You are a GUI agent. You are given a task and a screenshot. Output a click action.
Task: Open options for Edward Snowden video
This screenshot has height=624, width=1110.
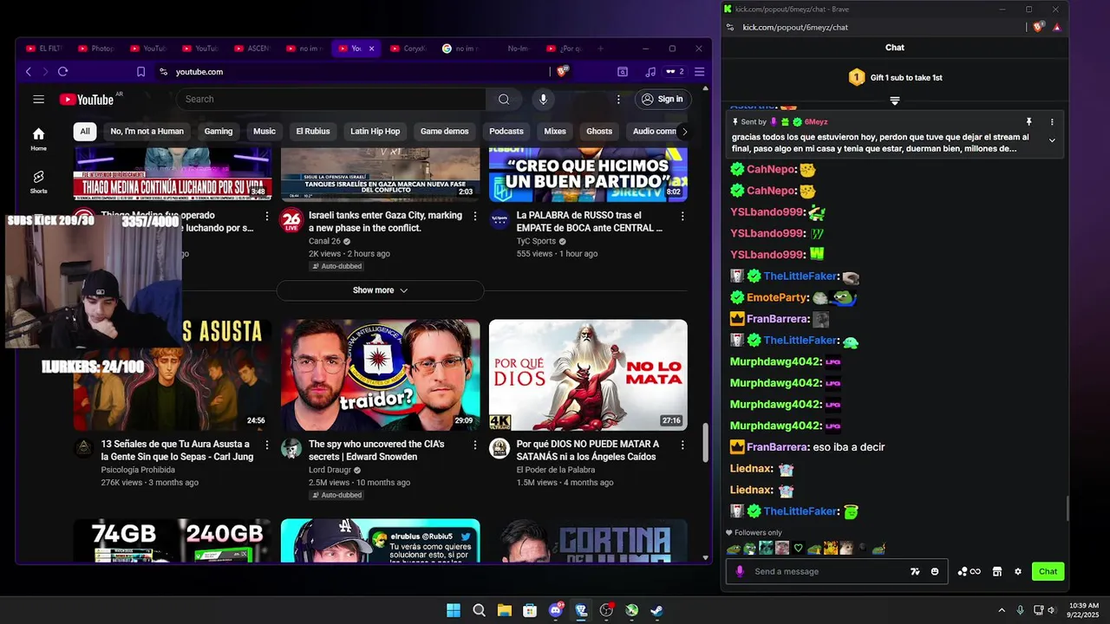(474, 445)
